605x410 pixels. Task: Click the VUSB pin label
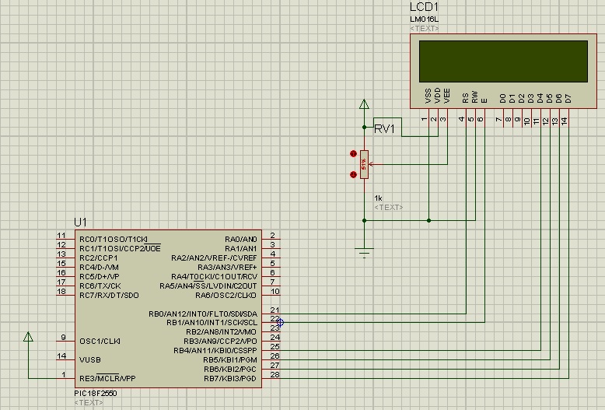(x=90, y=359)
